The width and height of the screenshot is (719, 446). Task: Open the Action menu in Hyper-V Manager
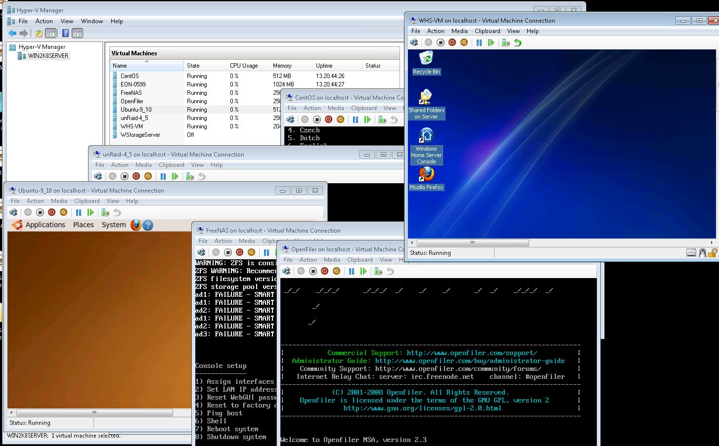(x=44, y=21)
